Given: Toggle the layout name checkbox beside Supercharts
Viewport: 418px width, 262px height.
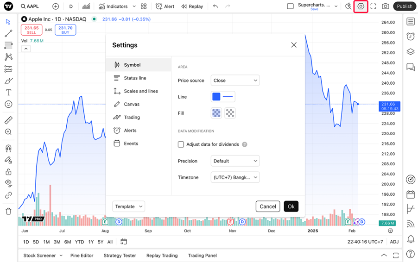Looking at the screenshot, I should (290, 6).
